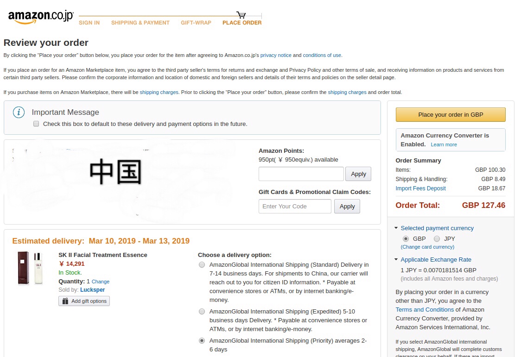Click the gift icon on Add gift options
Image resolution: width=527 pixels, height=357 pixels.
coord(65,301)
